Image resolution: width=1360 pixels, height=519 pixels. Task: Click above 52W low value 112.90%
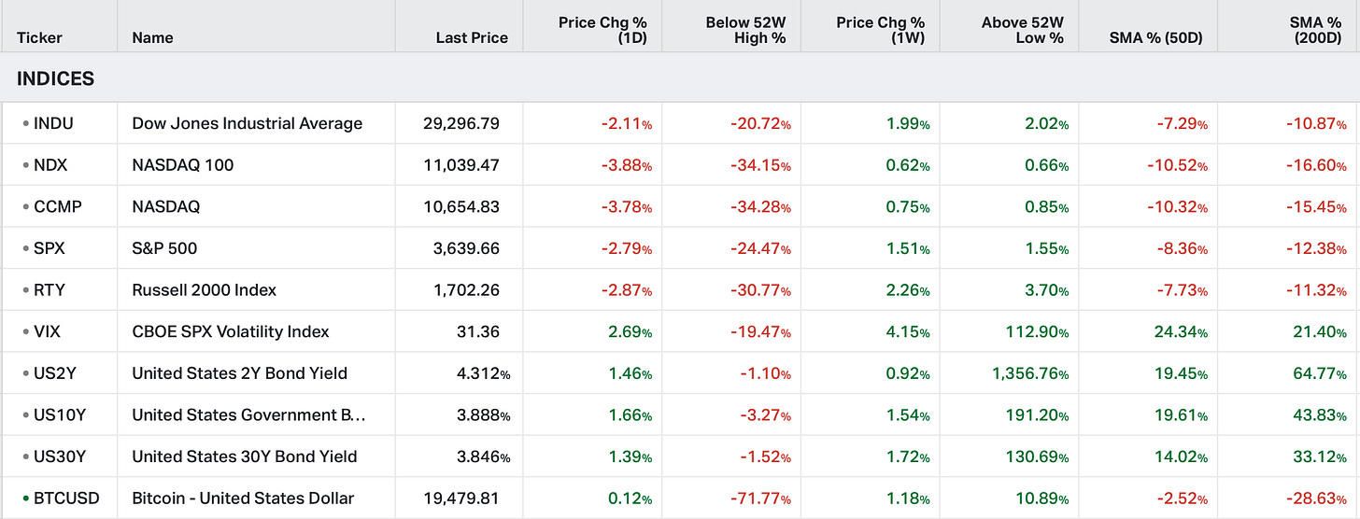point(1039,331)
